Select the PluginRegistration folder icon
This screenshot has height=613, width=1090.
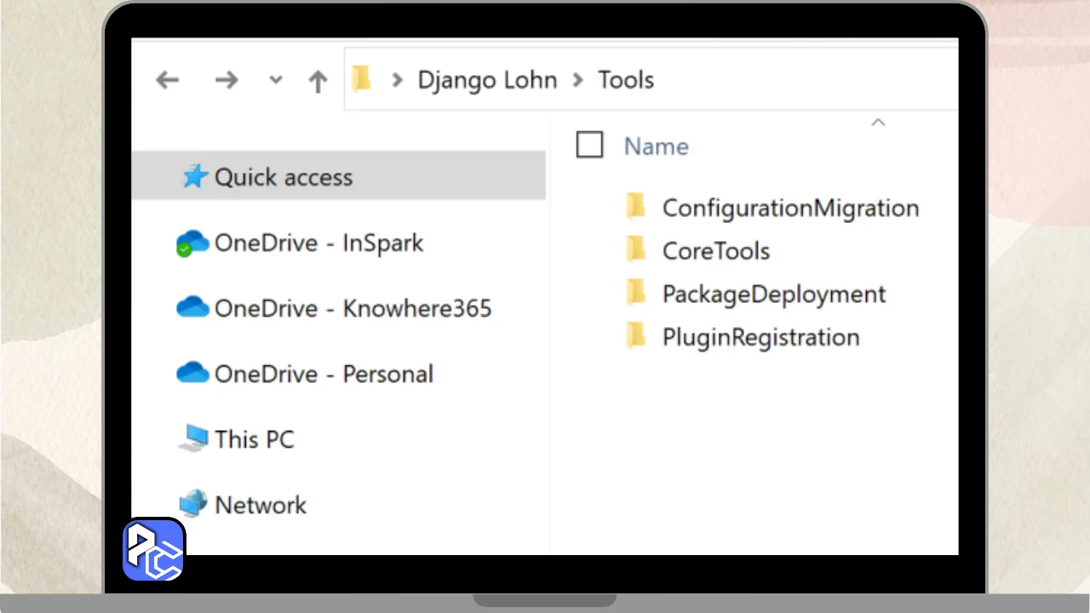pyautogui.click(x=635, y=336)
